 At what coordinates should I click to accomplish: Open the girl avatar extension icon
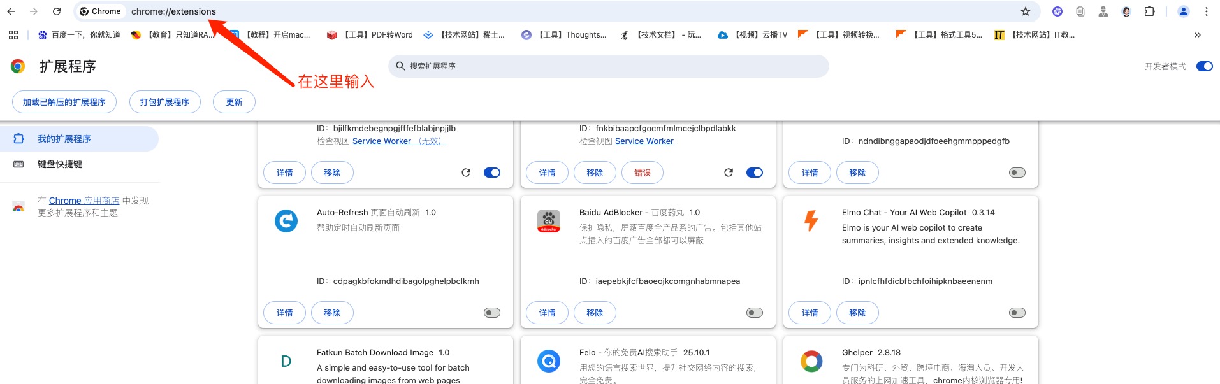pos(1126,11)
